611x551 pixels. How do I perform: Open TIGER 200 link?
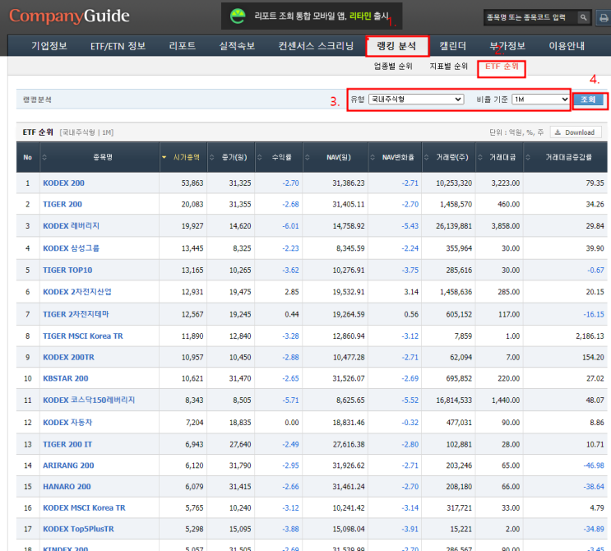coord(62,204)
